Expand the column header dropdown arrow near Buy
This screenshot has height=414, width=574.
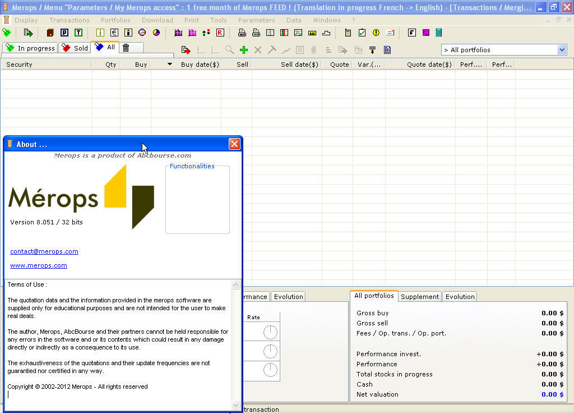[169, 64]
